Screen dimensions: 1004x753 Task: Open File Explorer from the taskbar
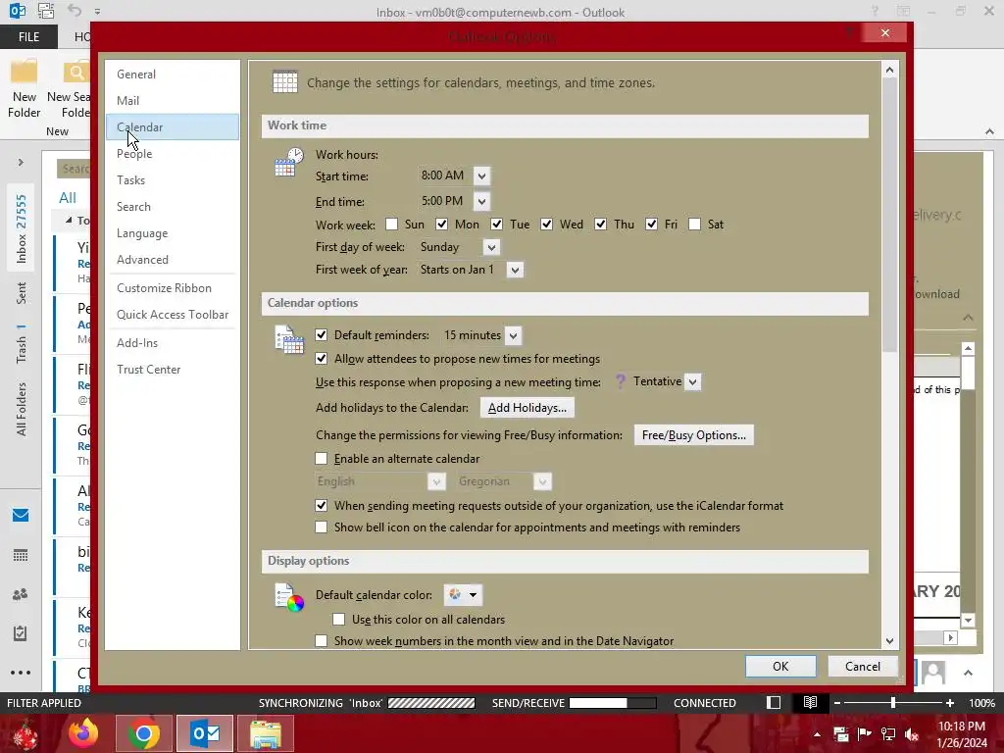point(266,733)
